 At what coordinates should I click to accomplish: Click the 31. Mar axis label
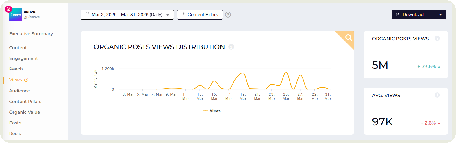click(328, 96)
